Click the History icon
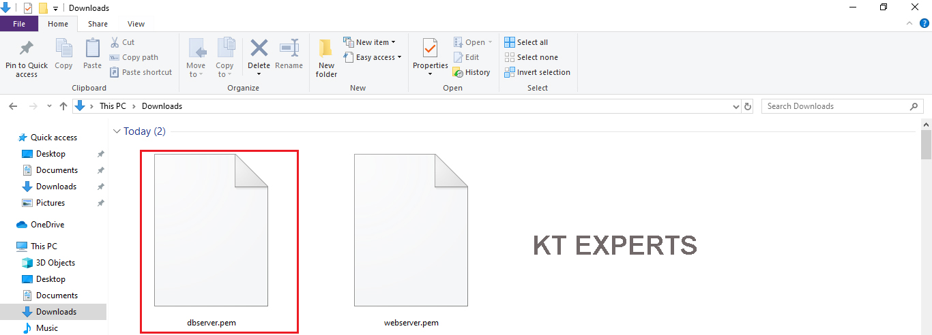The height and width of the screenshot is (335, 932). pyautogui.click(x=459, y=72)
